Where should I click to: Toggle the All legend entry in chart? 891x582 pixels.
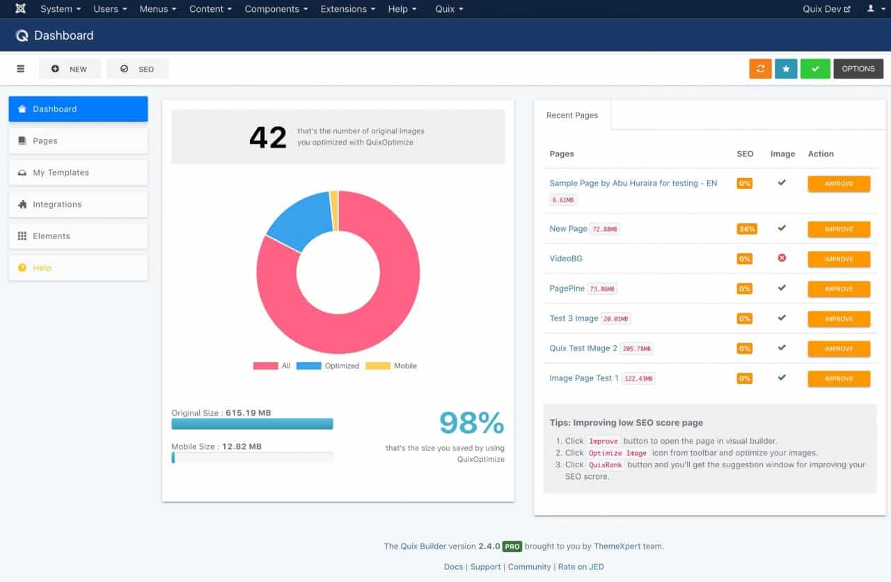pos(271,366)
